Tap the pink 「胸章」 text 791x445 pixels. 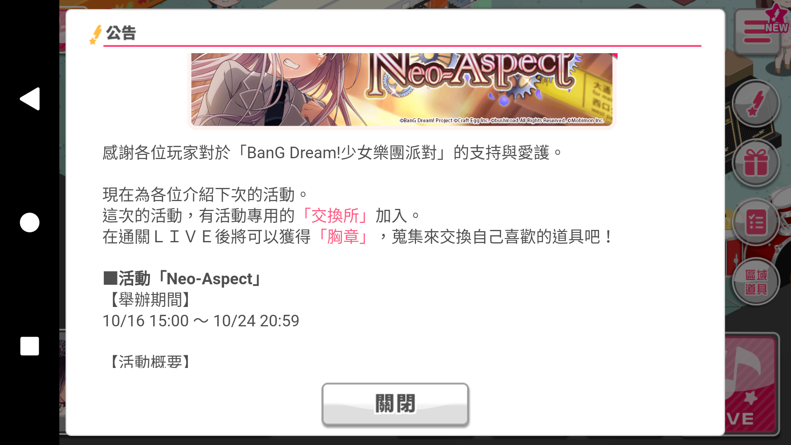click(343, 237)
